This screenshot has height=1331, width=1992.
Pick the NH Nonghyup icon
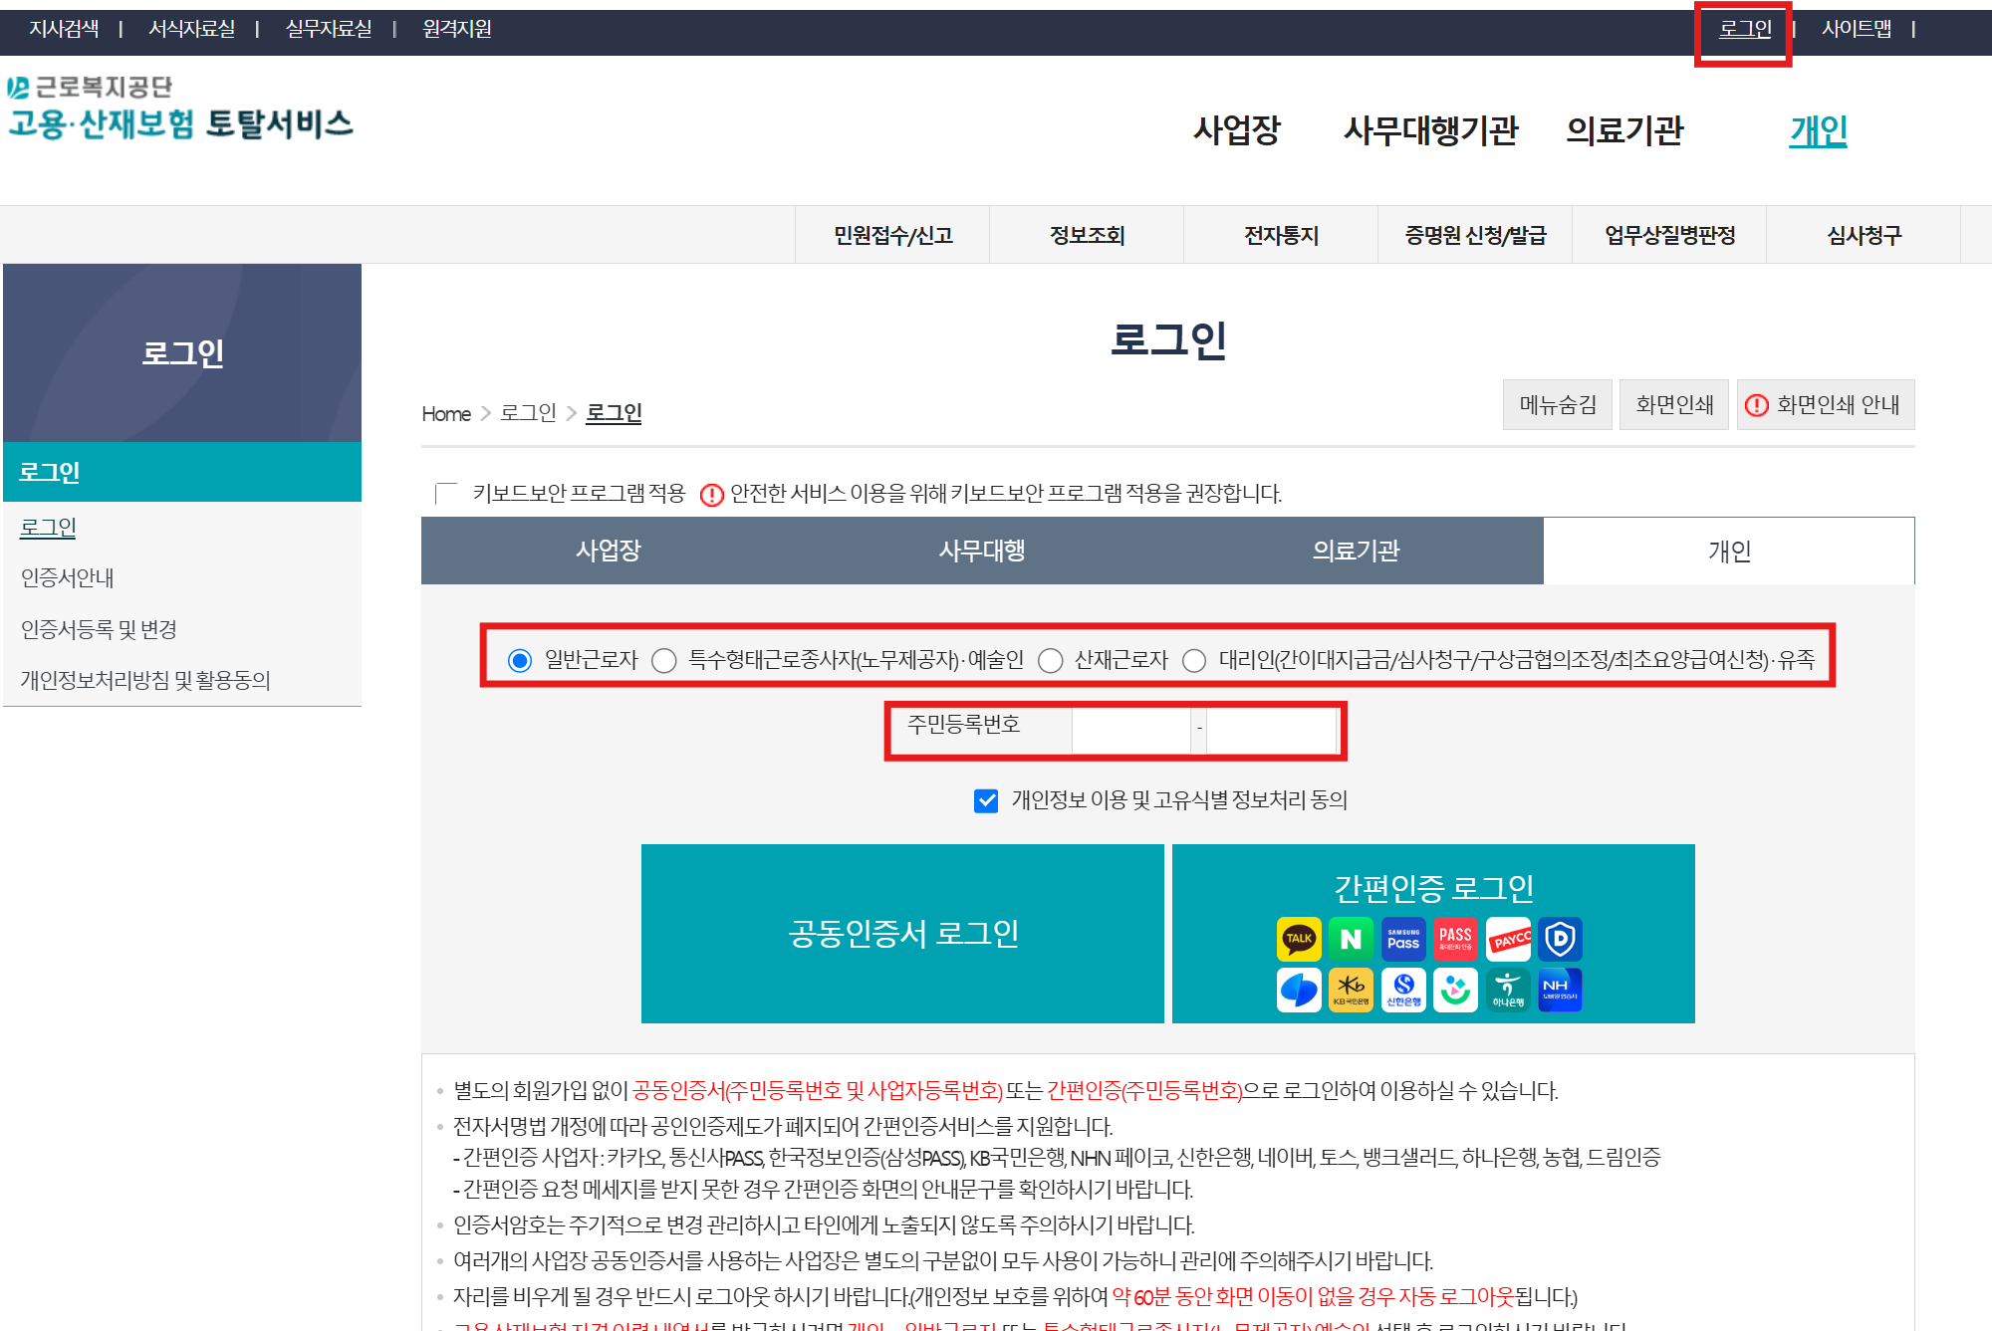pos(1560,990)
